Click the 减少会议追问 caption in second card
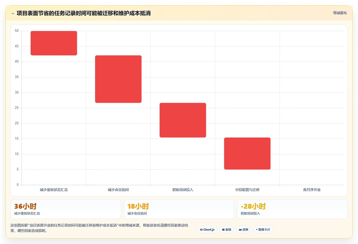Image resolution: width=358 pixels, height=244 pixels. coord(137,213)
